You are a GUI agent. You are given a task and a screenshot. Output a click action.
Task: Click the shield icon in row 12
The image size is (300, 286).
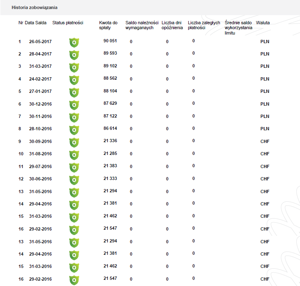[74, 180]
